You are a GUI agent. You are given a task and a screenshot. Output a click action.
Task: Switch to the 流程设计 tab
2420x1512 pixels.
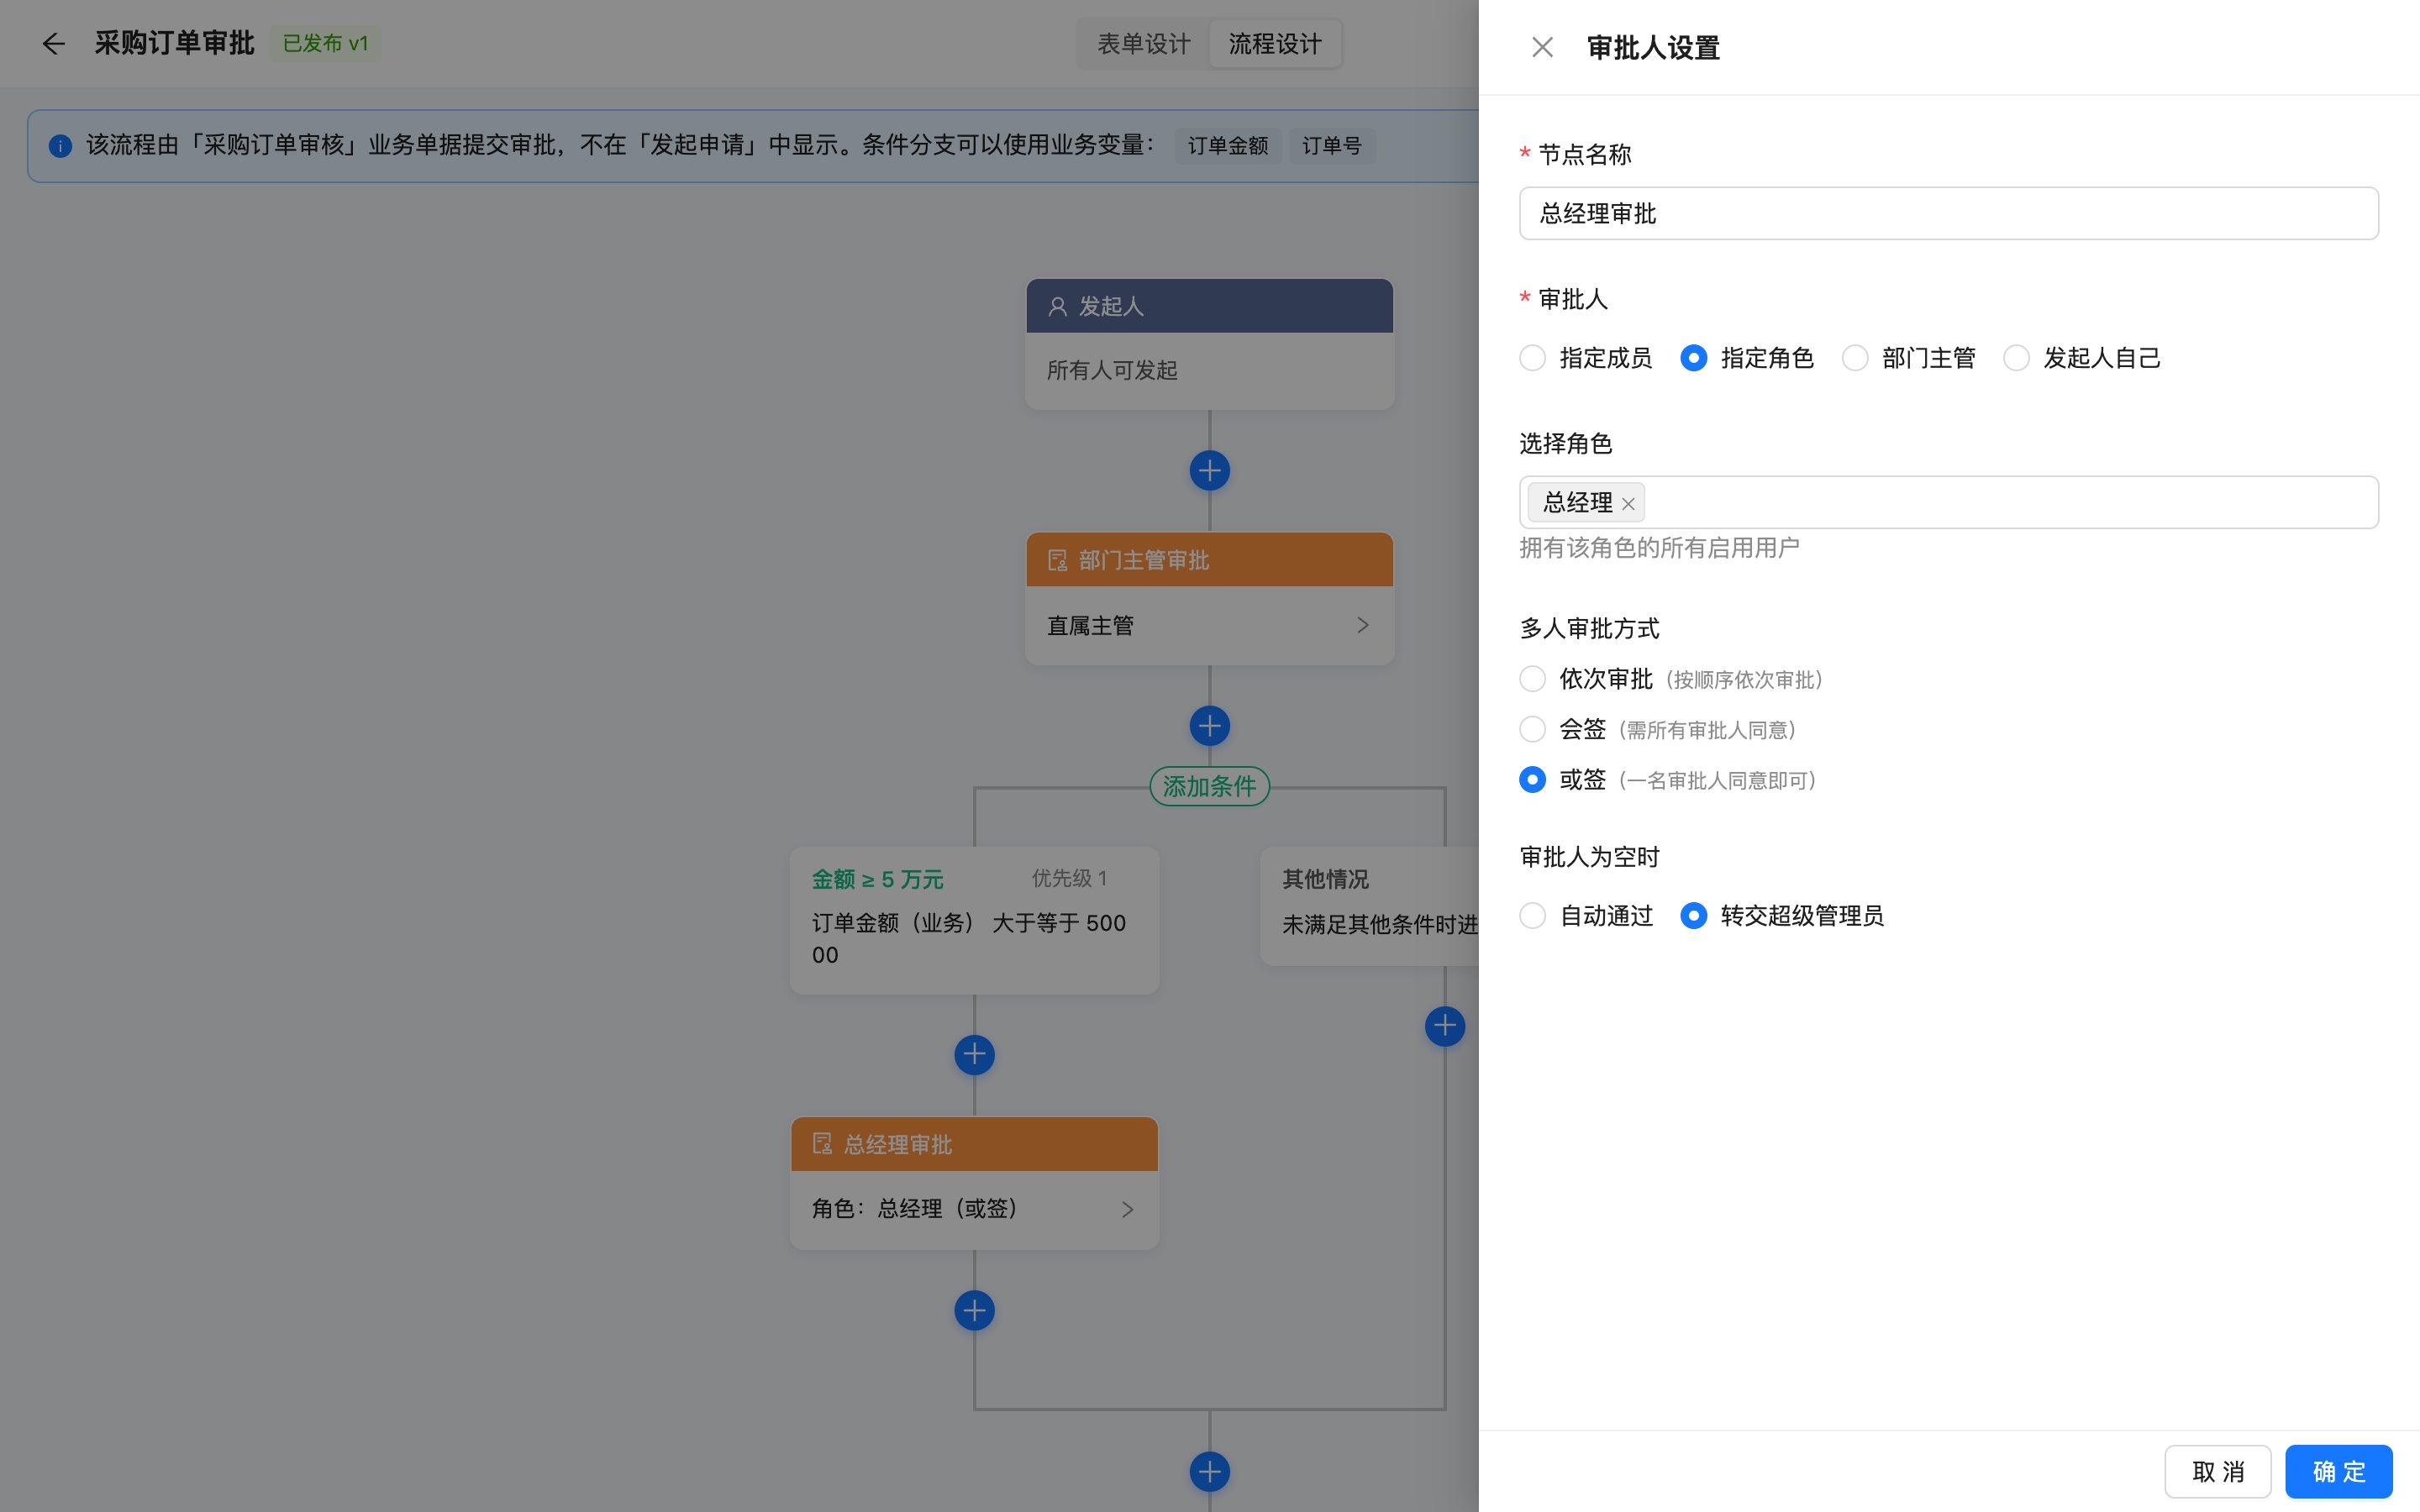click(x=1275, y=44)
